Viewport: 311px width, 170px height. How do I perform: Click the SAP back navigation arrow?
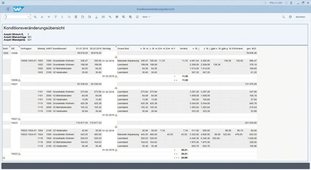8,9
